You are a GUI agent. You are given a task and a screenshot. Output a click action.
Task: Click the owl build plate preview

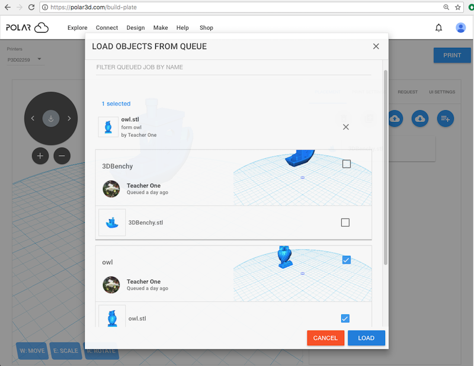[x=302, y=274]
